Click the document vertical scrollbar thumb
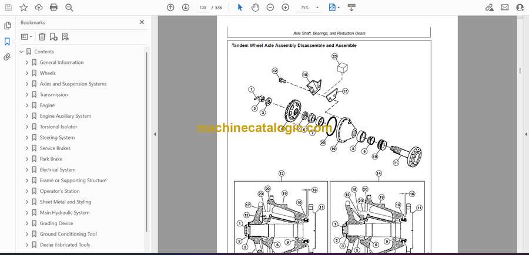 520,70
